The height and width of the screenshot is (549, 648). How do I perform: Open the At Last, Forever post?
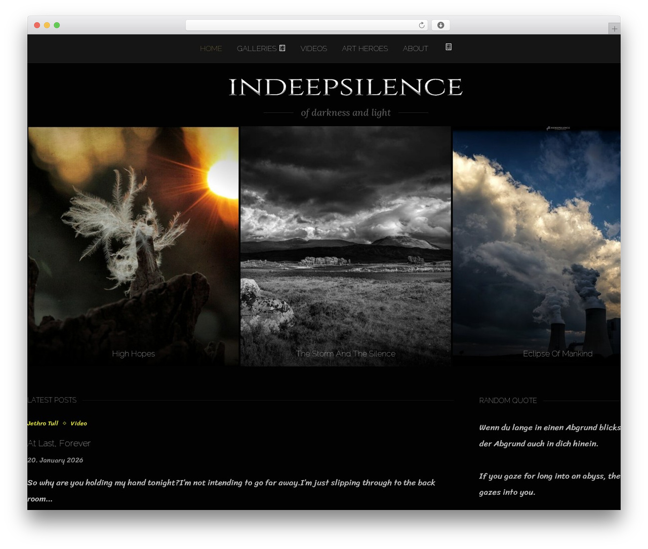click(x=59, y=443)
